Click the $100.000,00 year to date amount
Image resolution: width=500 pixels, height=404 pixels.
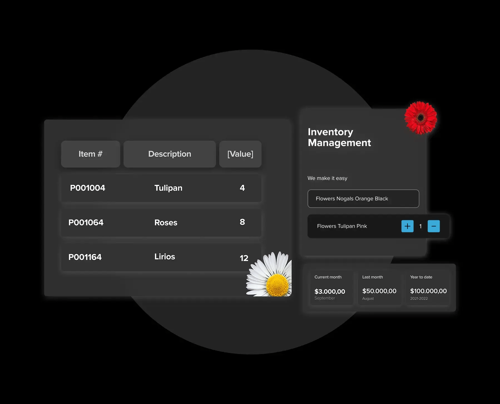tap(428, 291)
